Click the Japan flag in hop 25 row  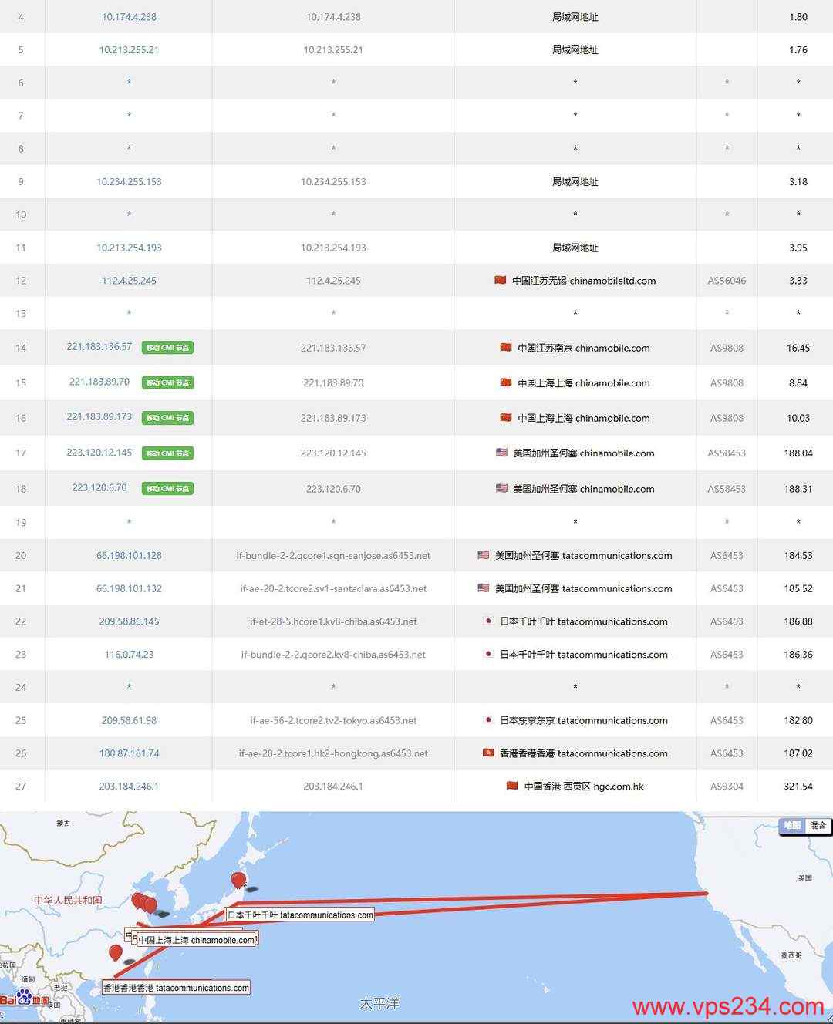(488, 719)
